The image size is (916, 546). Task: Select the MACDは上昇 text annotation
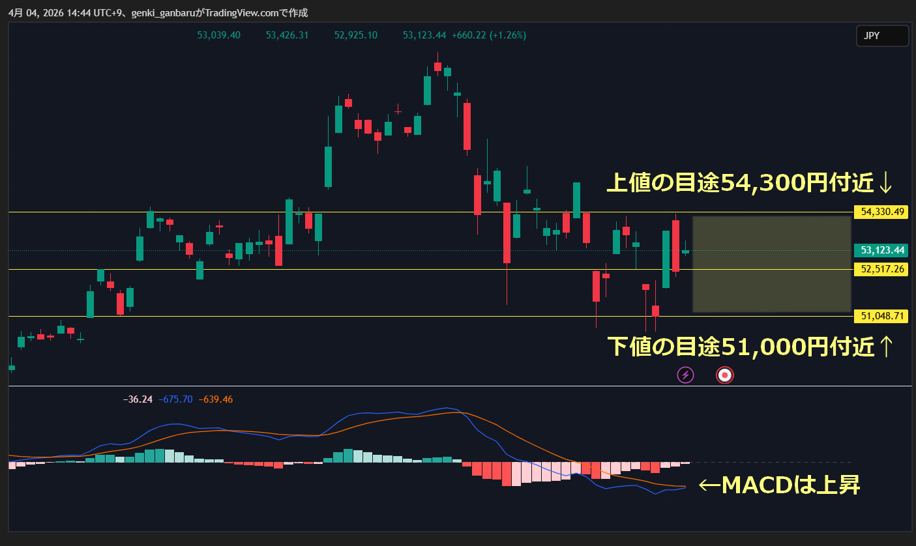[x=779, y=485]
